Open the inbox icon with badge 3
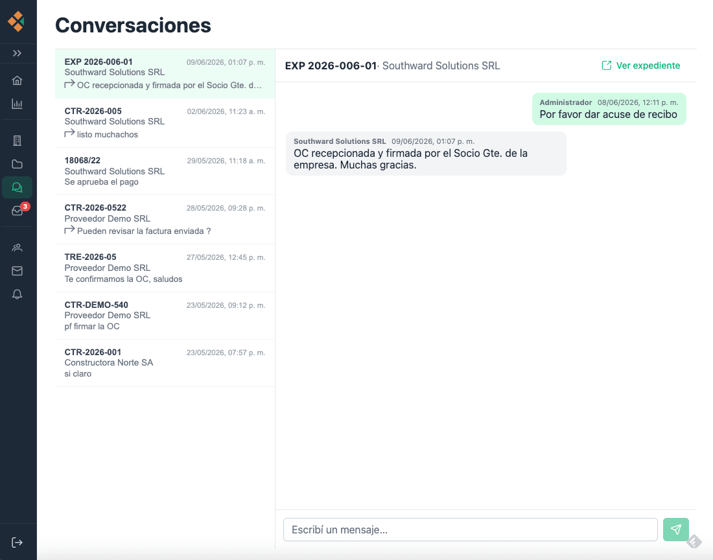Image resolution: width=713 pixels, height=560 pixels. tap(17, 211)
